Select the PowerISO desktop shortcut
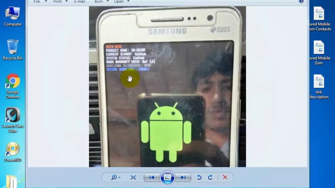The image size is (335, 188). pos(13,152)
